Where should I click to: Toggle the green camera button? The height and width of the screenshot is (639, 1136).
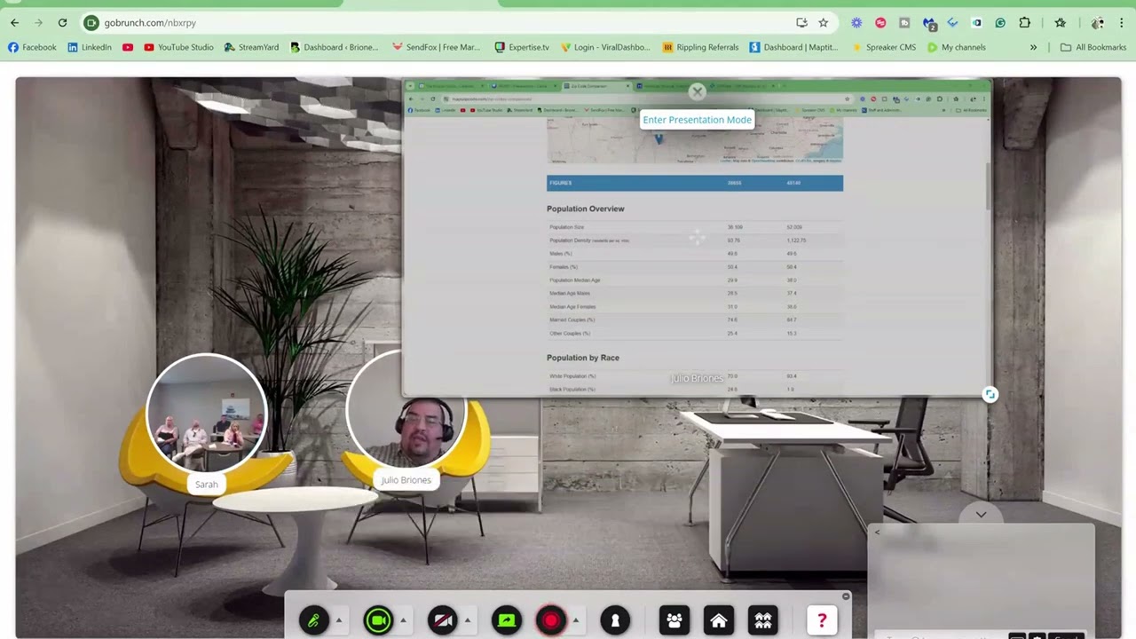pyautogui.click(x=378, y=620)
